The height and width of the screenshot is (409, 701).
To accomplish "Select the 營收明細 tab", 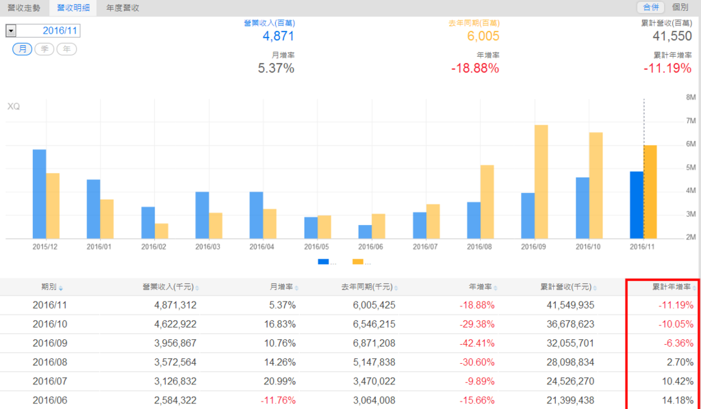I will (x=73, y=8).
